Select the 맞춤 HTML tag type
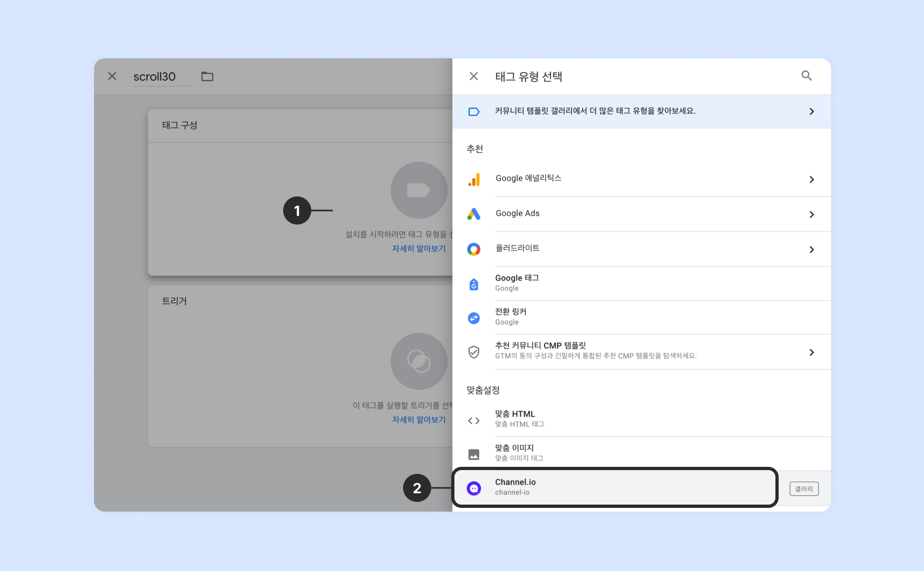This screenshot has height=571, width=924. coord(641,419)
